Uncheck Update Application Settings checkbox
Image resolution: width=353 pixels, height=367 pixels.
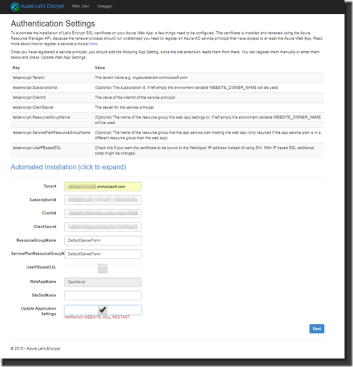click(x=103, y=310)
